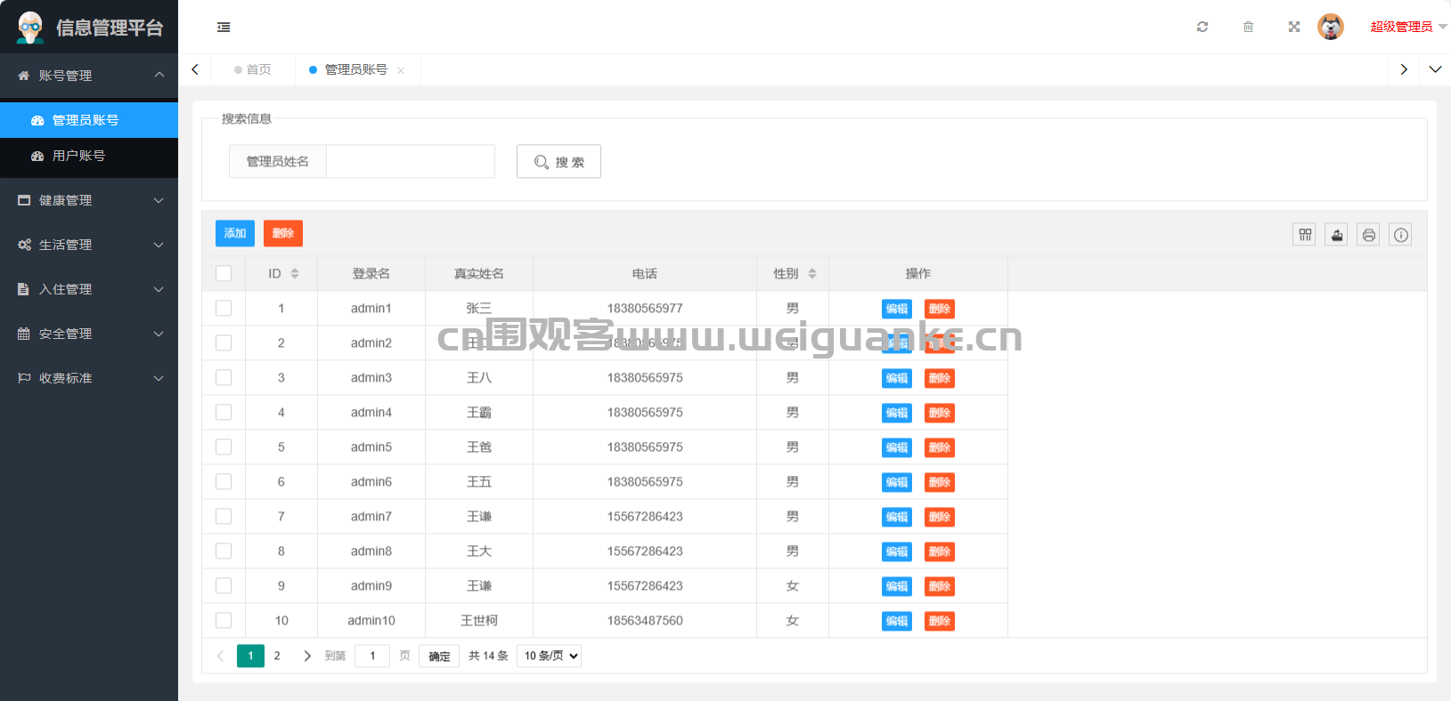Click 删除 for admin9 row
The image size is (1451, 701).
[x=940, y=586]
